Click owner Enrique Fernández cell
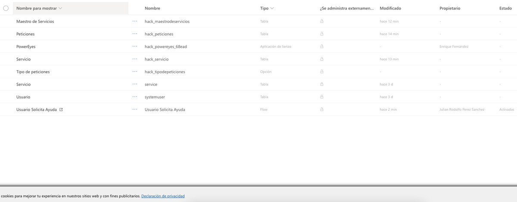 (454, 47)
